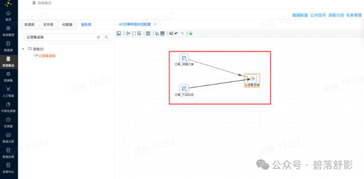364x179 pixels.
Task: Select the 连接(5) folder row
Action: click(x=36, y=49)
